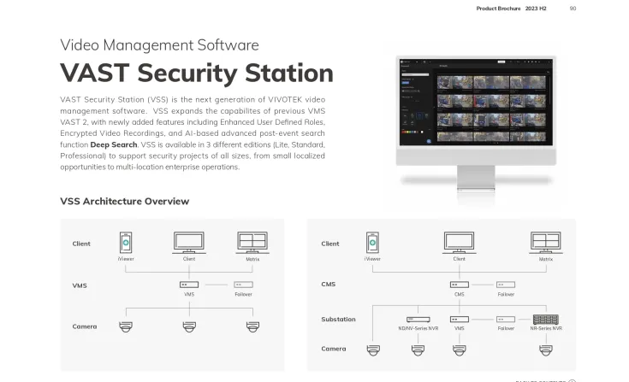The width and height of the screenshot is (629, 382).
Task: Click the iViewer phone icon in CMS diagram
Action: tap(372, 242)
